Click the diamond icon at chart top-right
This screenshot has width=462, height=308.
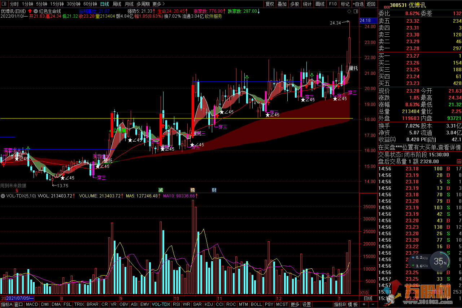(349, 12)
